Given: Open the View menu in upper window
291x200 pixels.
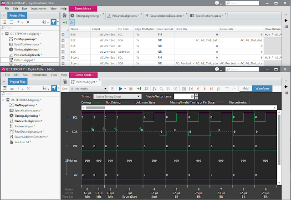Looking at the screenshot, I should coord(53,9).
